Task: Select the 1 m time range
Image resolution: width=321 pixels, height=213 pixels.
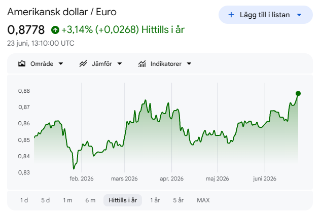Action: 67,200
